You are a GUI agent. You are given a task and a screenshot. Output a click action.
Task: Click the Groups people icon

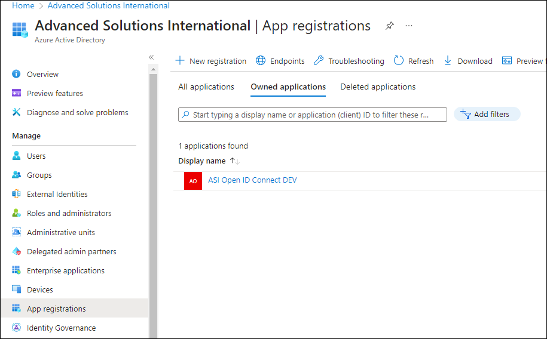tap(16, 174)
